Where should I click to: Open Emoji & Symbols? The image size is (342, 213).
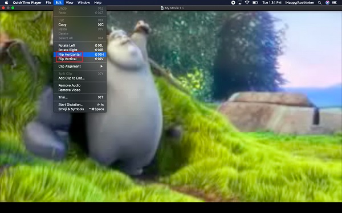point(80,109)
